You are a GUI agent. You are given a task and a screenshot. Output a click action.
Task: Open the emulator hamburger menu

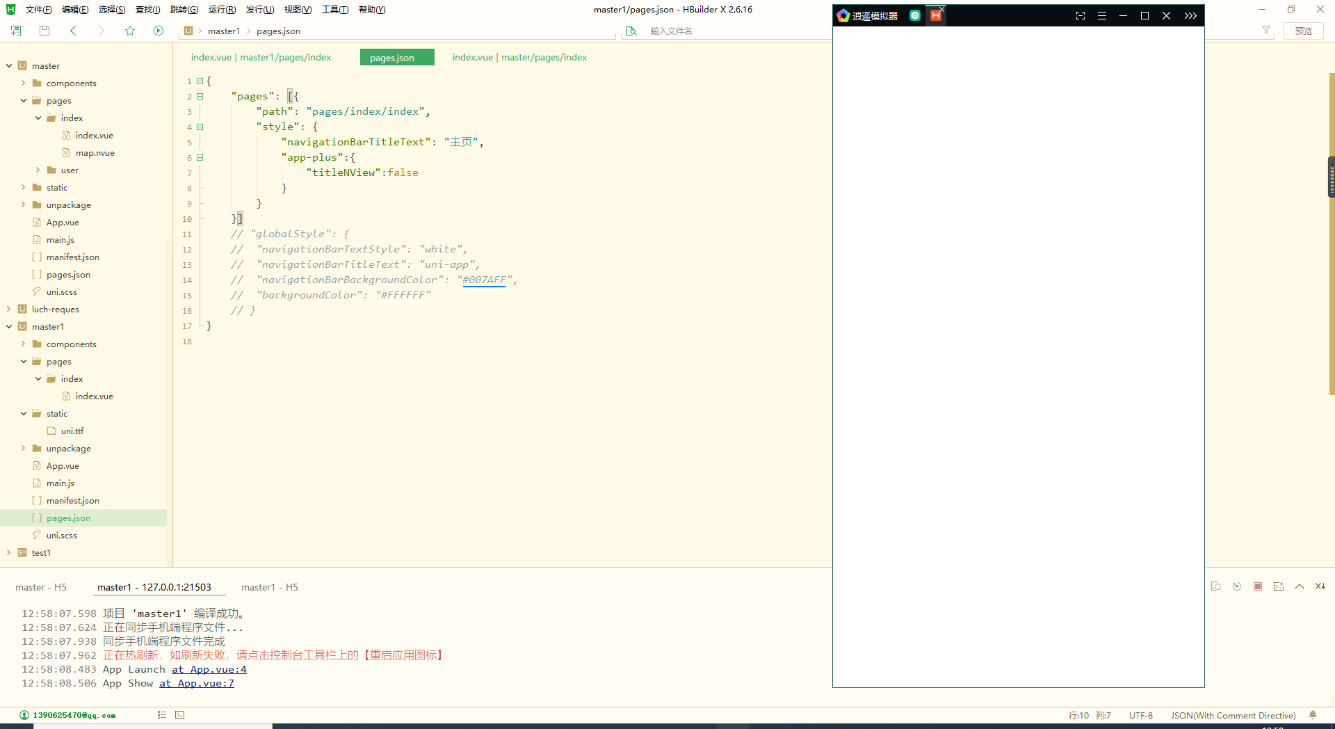1102,15
